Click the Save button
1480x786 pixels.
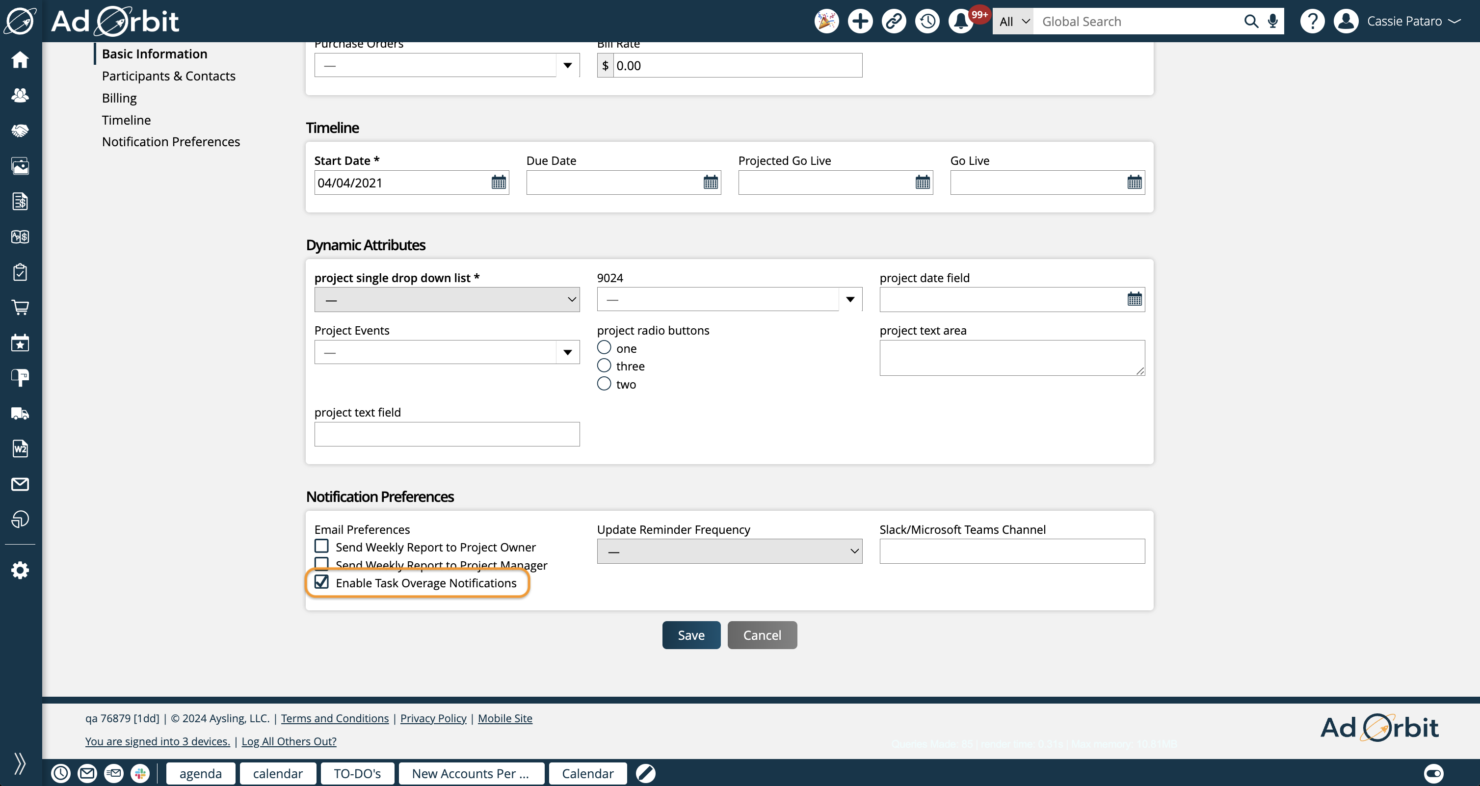coord(690,635)
